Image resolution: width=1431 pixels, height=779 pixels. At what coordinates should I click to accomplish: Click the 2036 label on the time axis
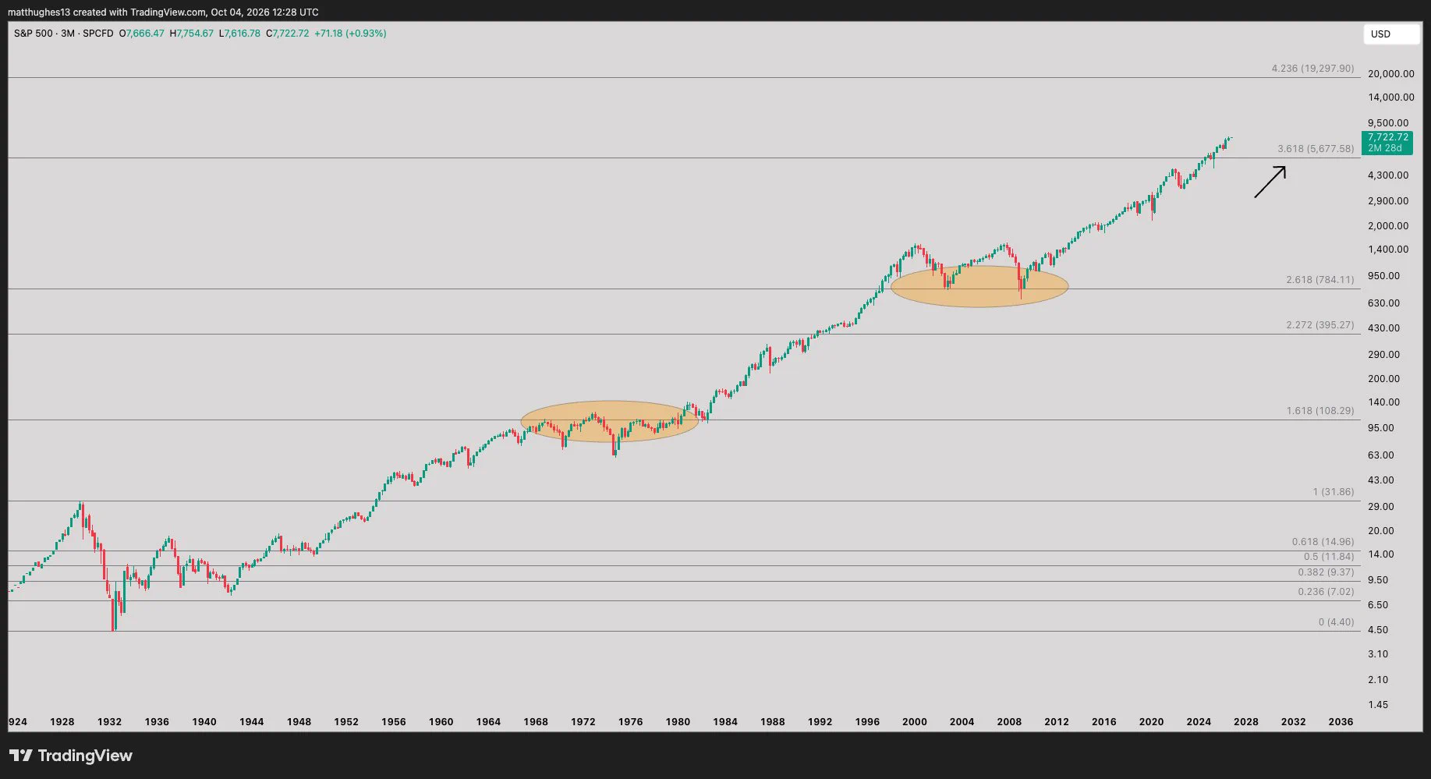[x=1341, y=722]
